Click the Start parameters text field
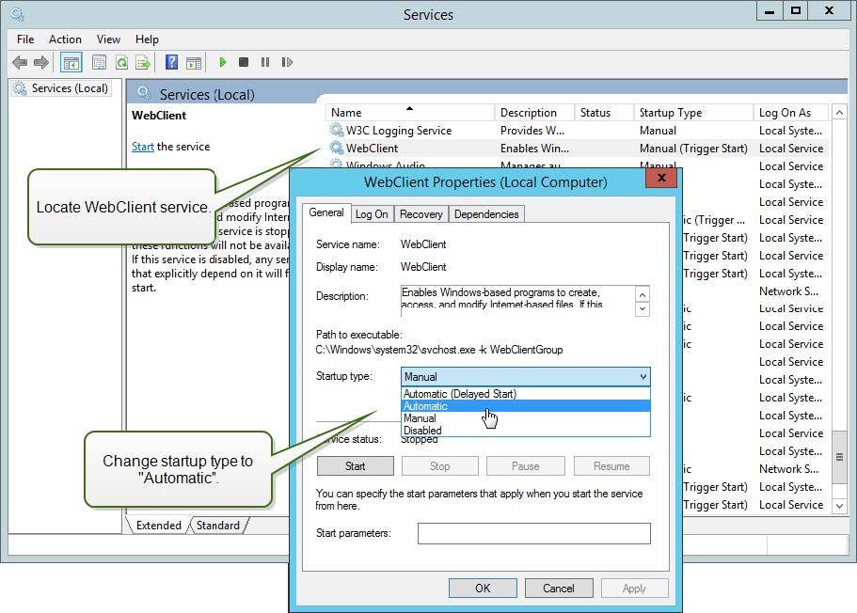The height and width of the screenshot is (613, 857). [x=533, y=534]
